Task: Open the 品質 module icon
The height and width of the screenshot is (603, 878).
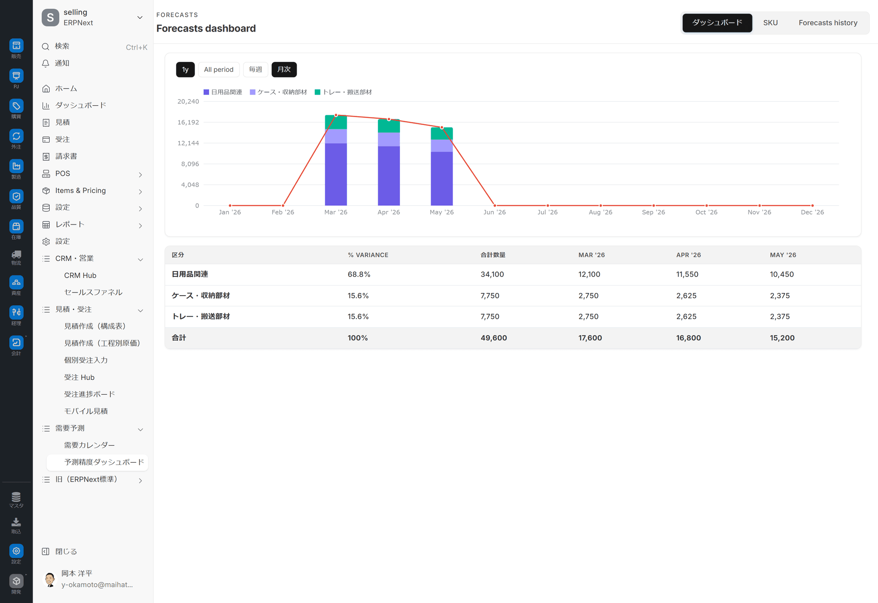Action: (16, 196)
